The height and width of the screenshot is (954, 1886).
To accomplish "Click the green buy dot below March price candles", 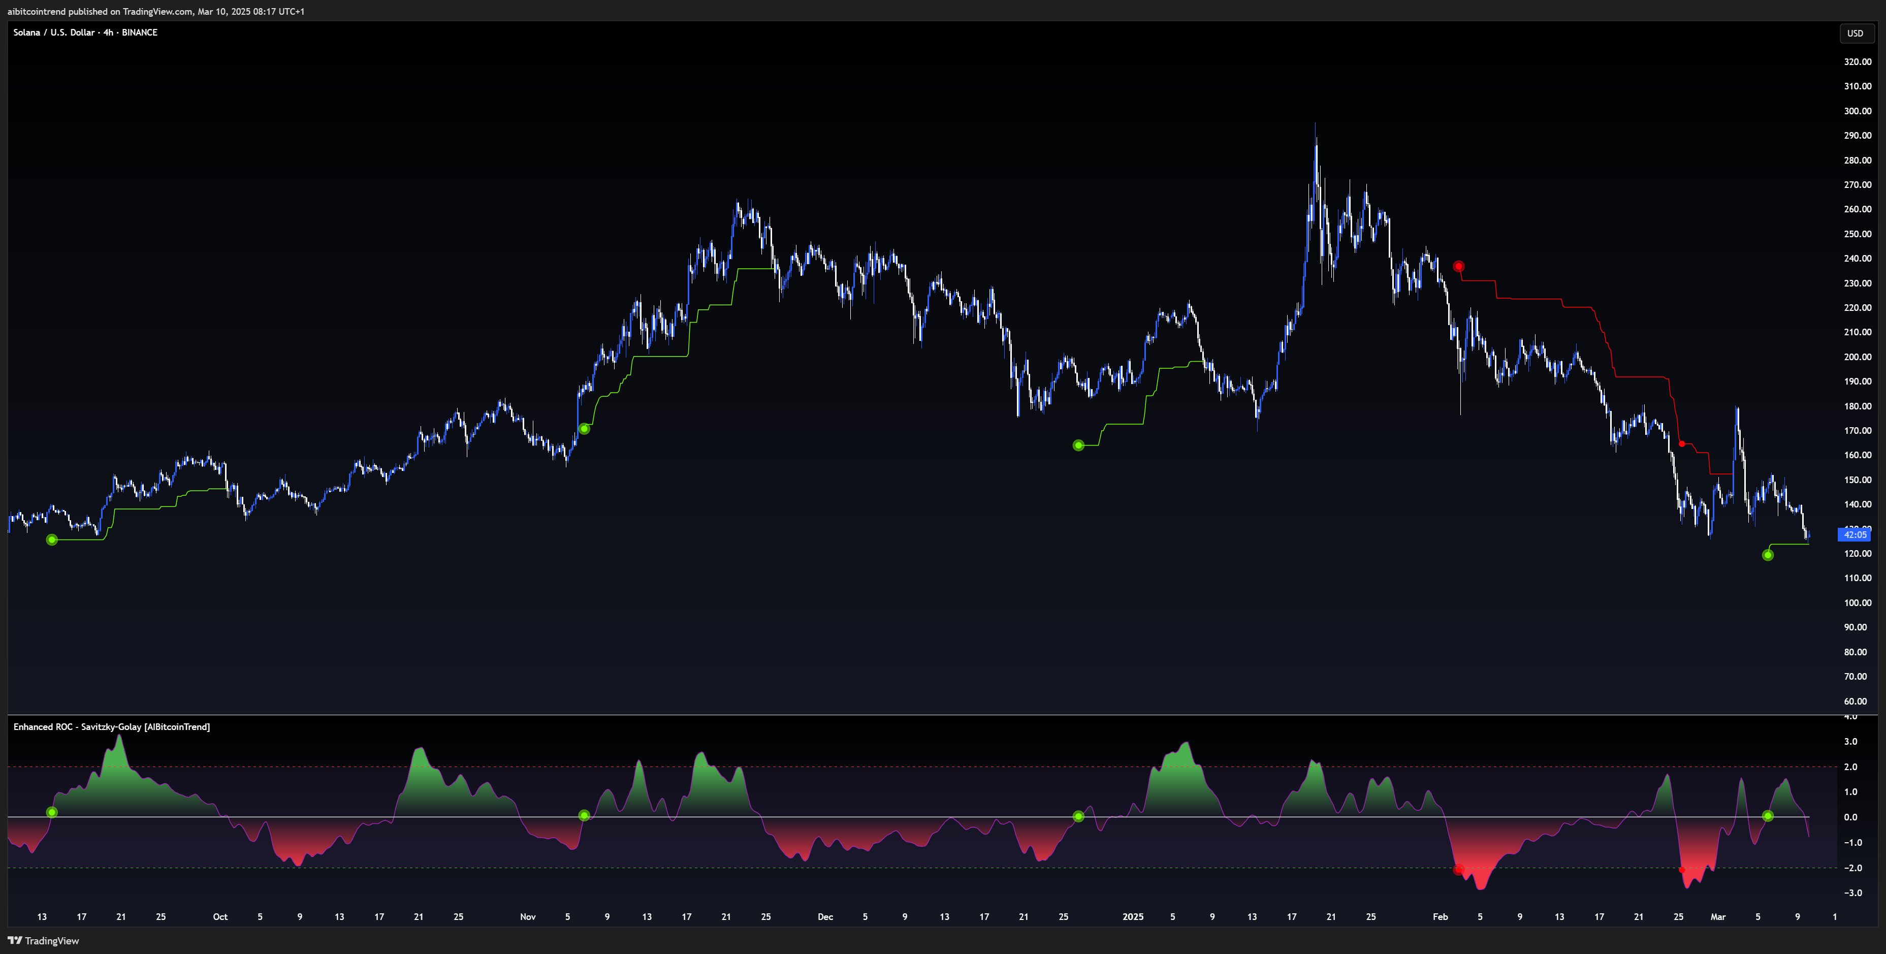I will pos(1767,555).
